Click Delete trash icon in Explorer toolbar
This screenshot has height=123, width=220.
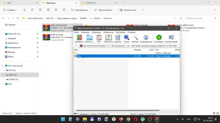tap(64, 10)
